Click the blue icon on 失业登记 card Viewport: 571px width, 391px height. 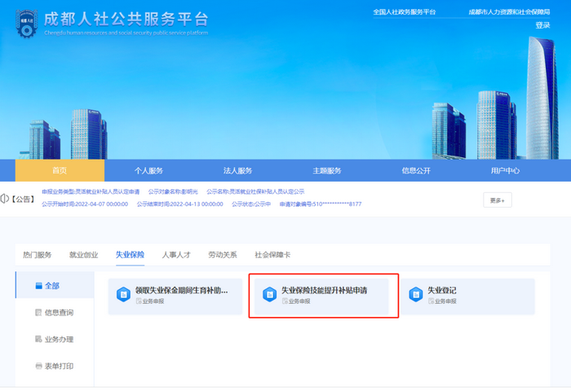(415, 294)
